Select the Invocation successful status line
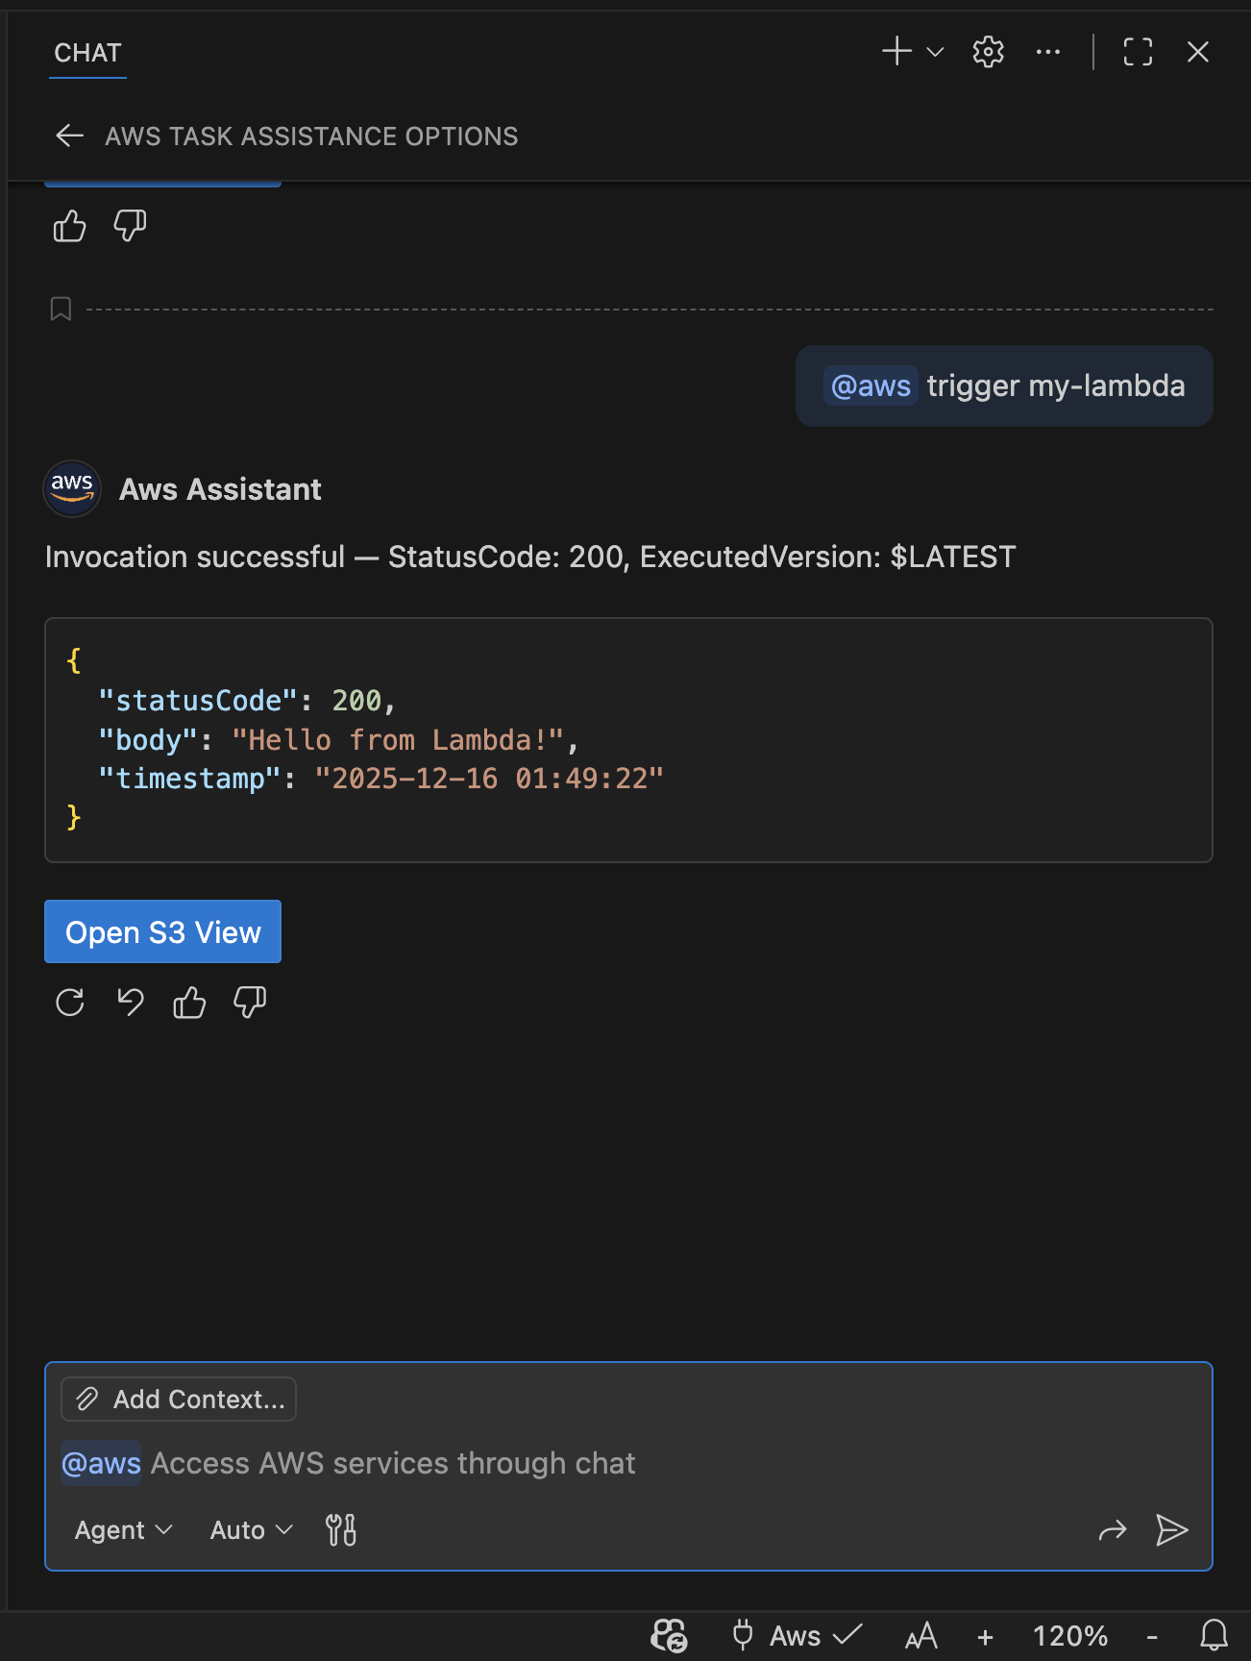 click(x=530, y=557)
